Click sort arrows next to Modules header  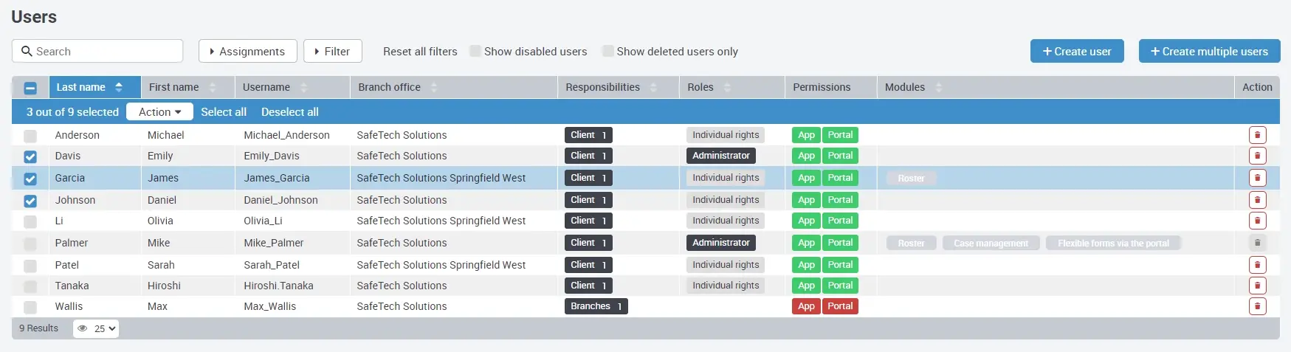tap(938, 87)
